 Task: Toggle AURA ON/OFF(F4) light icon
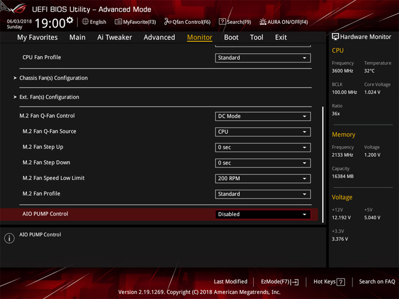[263, 22]
